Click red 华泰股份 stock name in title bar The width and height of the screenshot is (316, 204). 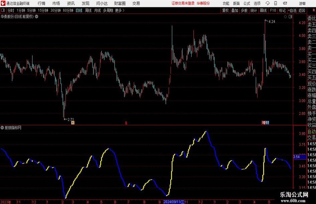[203, 3]
